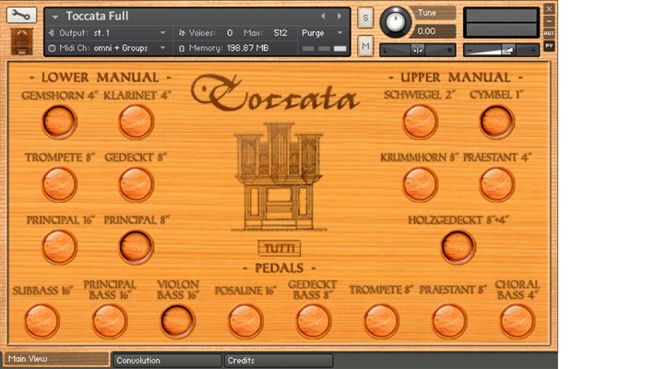Solo the instrument with S button
The height and width of the screenshot is (369, 655).
(x=365, y=18)
